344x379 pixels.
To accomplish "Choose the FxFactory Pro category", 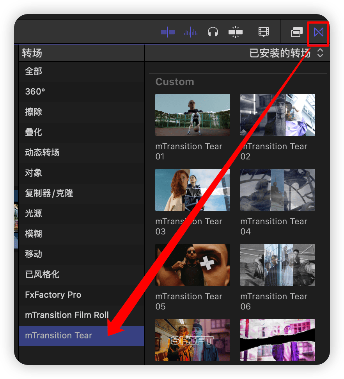I will pos(53,295).
